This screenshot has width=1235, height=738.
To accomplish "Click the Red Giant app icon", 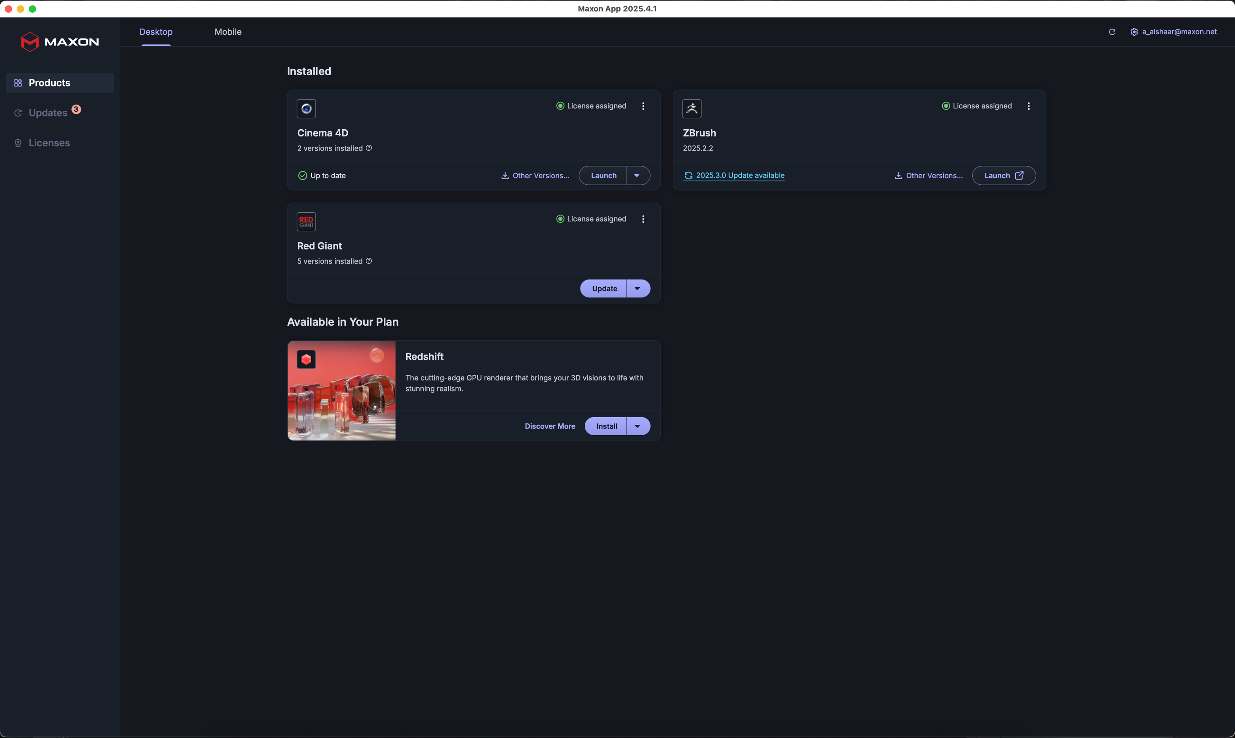I will coord(306,221).
